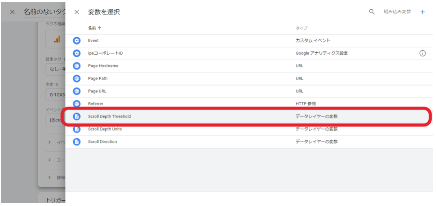Open the info icon for ipeコーポレートID

tap(422, 53)
